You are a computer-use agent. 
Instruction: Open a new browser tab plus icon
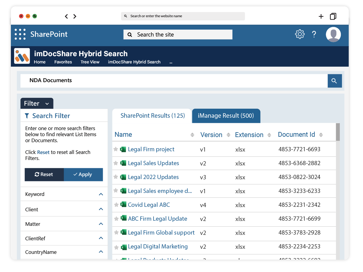pos(321,16)
